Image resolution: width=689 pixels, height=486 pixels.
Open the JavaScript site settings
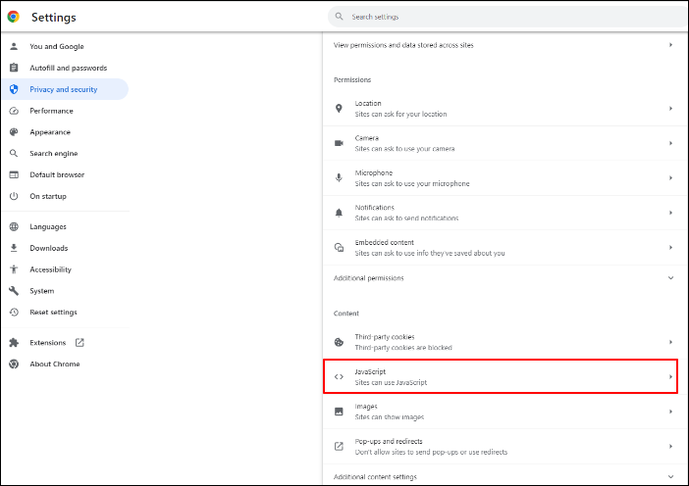pos(501,377)
